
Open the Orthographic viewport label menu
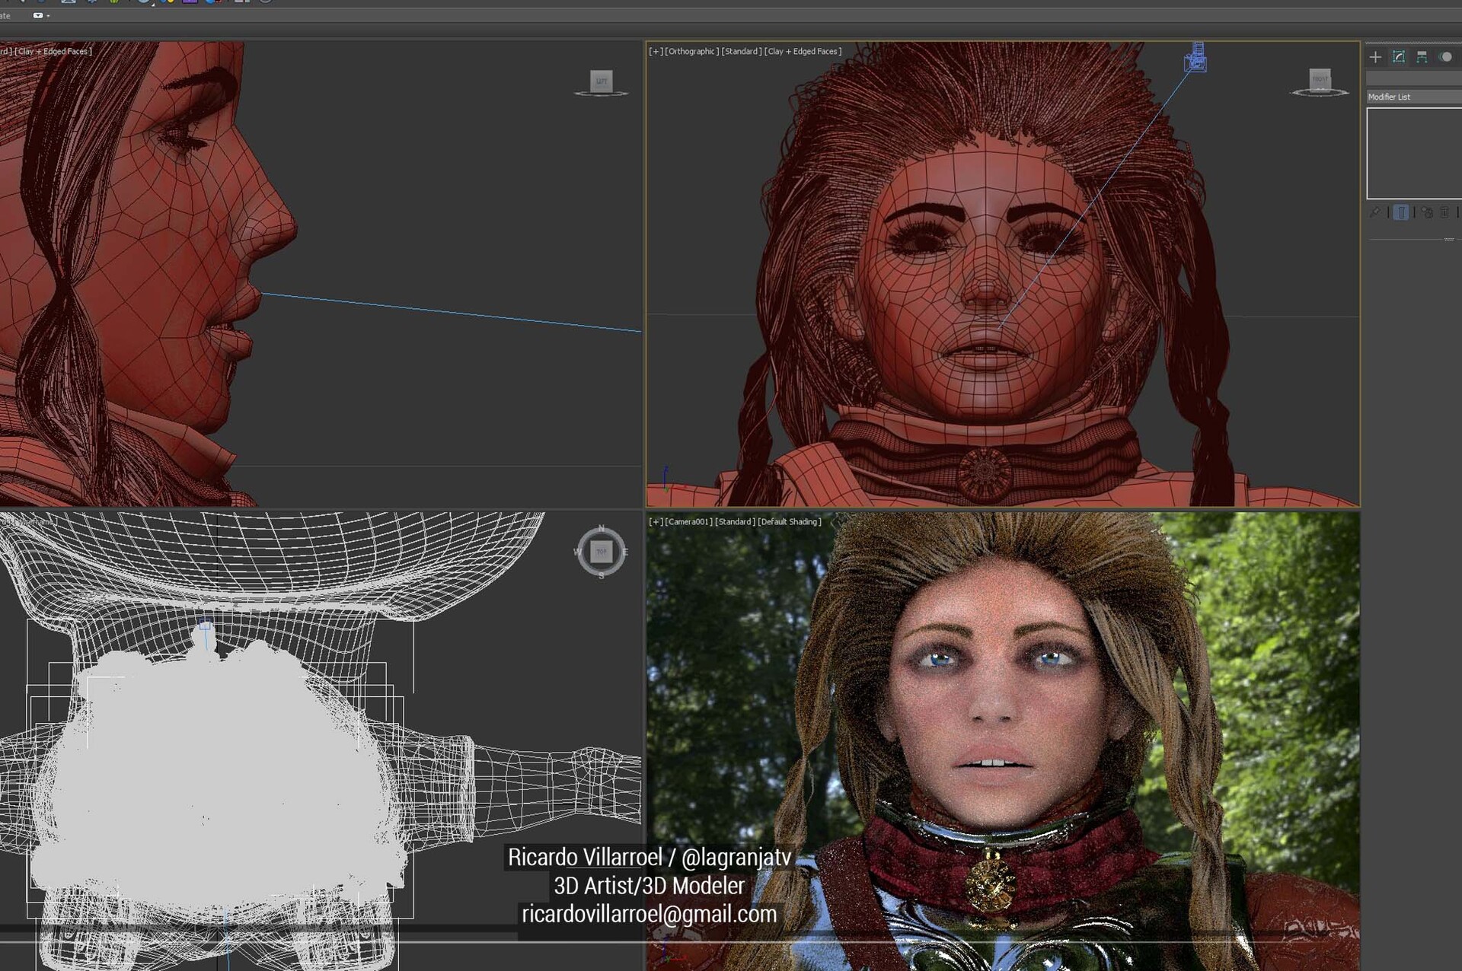[x=690, y=51]
